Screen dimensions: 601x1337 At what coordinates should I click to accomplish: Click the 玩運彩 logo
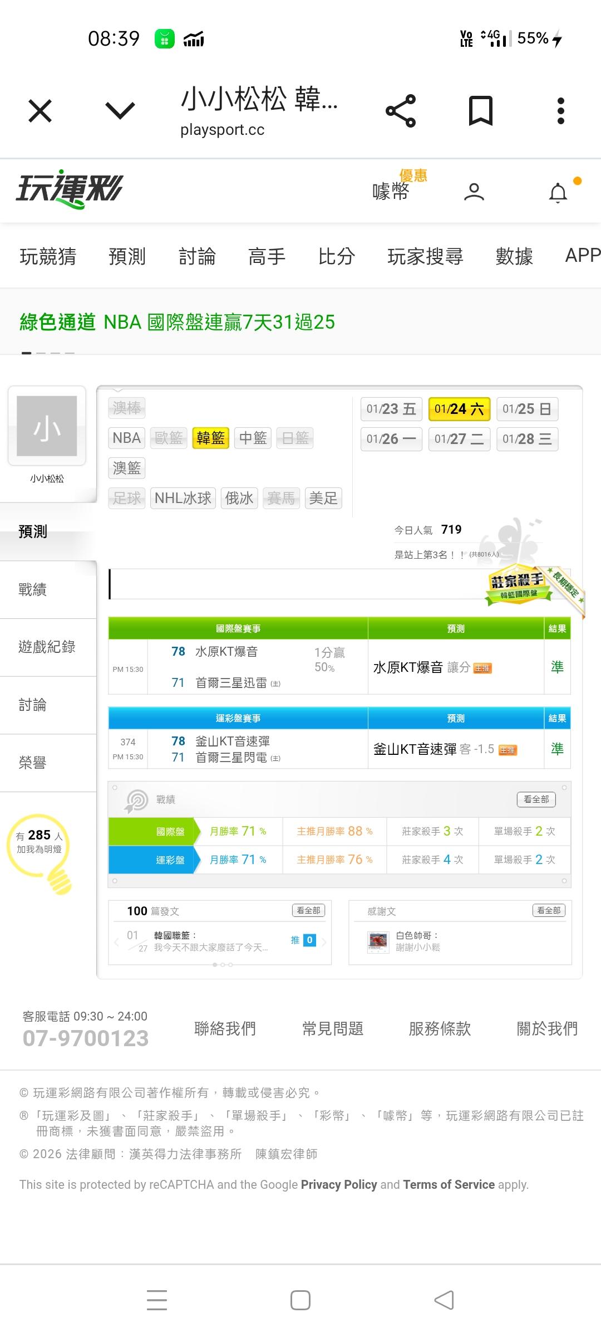pyautogui.click(x=69, y=190)
